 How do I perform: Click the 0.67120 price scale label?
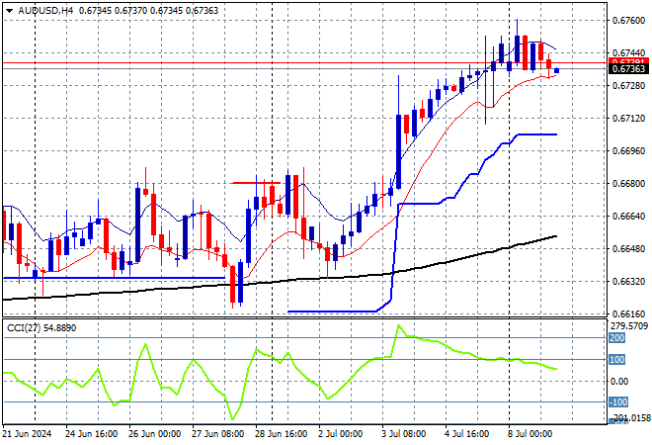pos(628,119)
